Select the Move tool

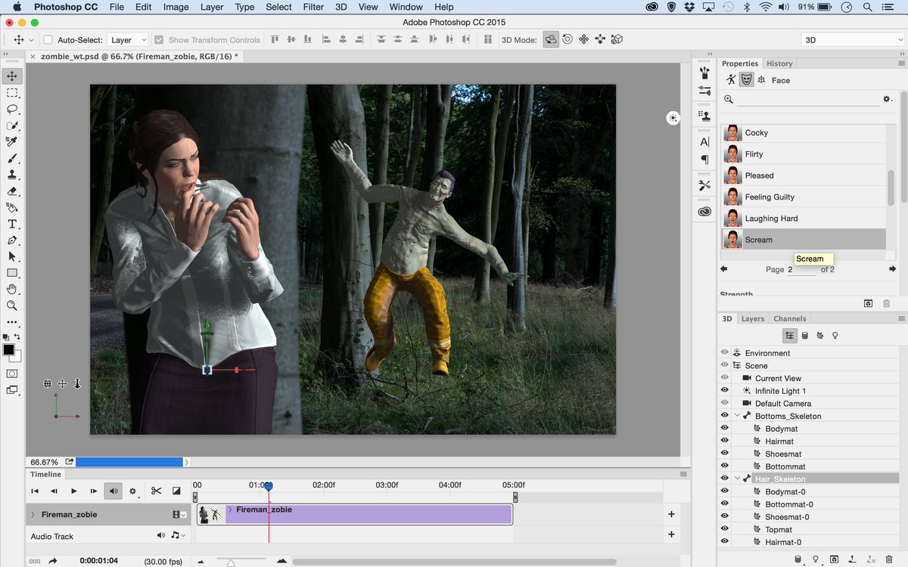[x=12, y=76]
